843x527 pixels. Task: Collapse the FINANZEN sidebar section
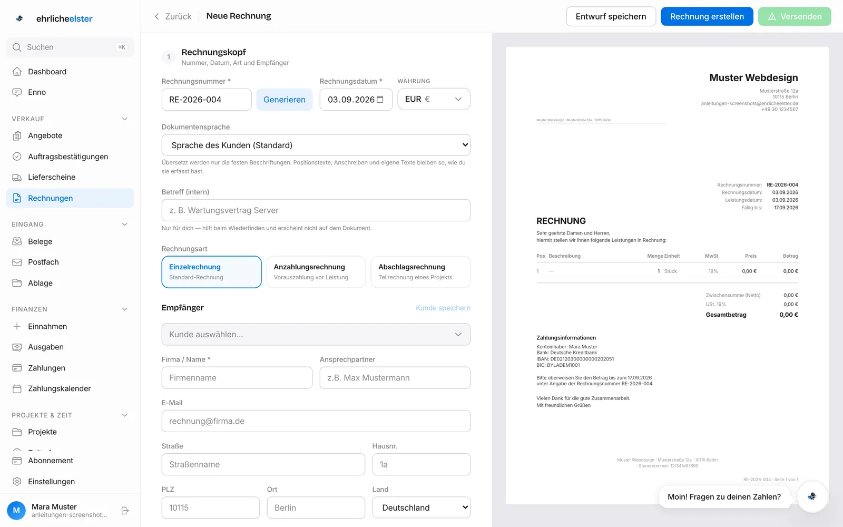click(x=125, y=309)
